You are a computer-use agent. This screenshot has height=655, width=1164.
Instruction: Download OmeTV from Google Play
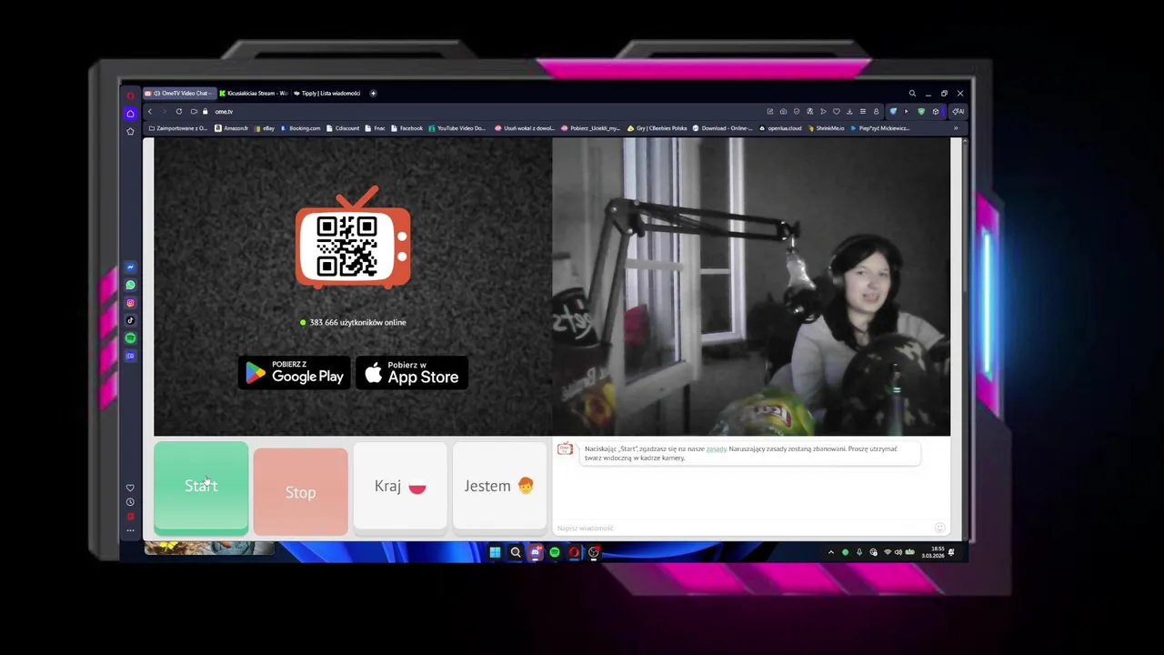pyautogui.click(x=295, y=372)
